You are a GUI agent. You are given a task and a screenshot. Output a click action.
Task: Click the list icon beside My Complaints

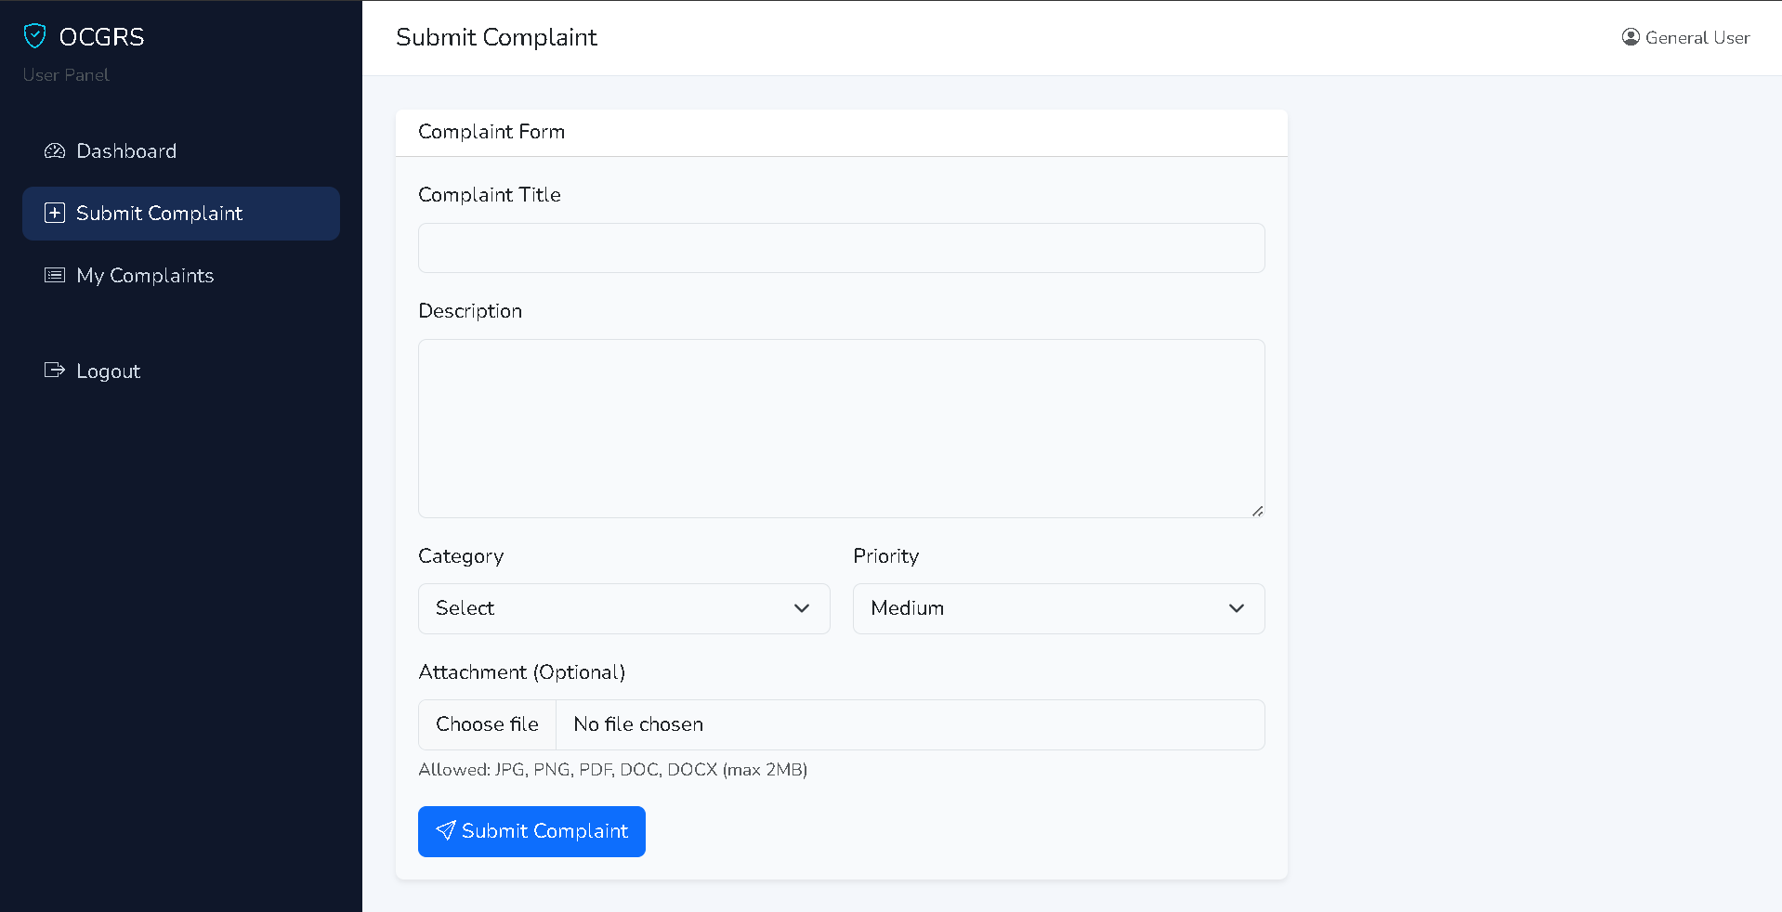[55, 275]
